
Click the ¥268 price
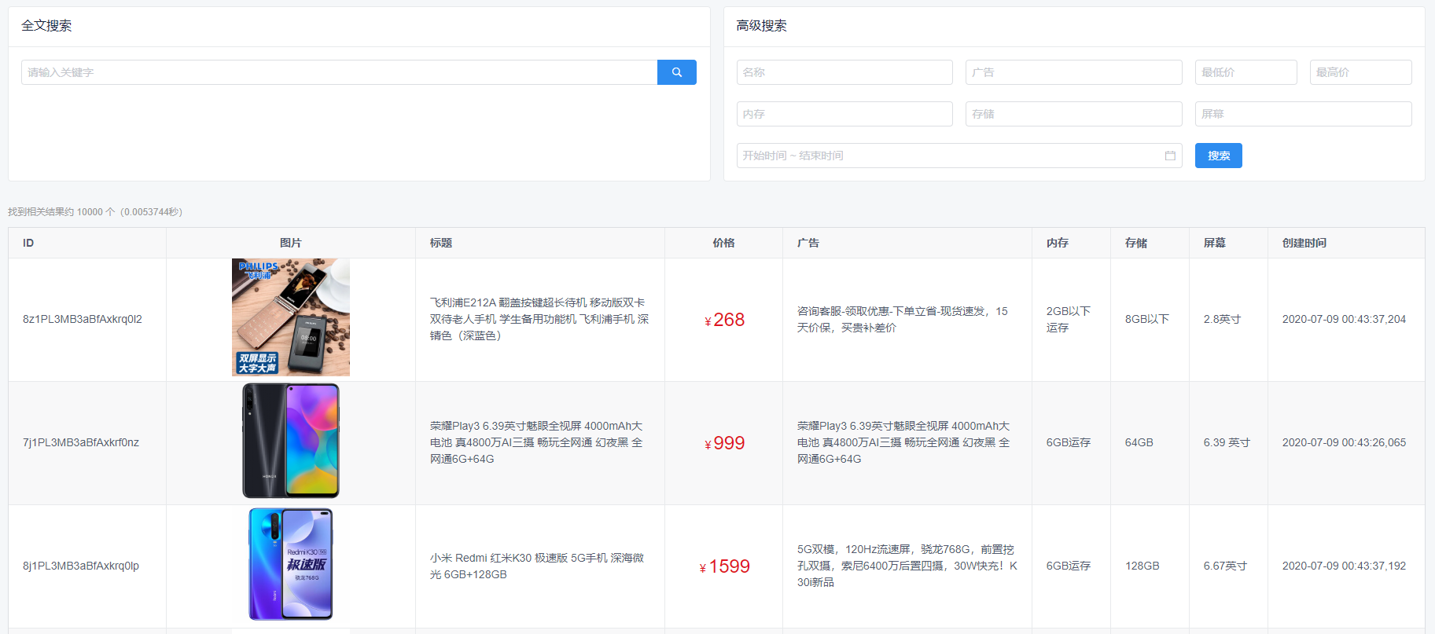click(x=724, y=320)
